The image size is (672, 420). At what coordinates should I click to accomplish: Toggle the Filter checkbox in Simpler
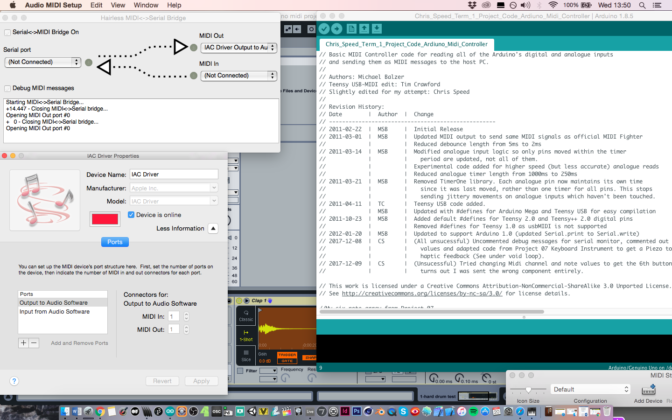(x=240, y=371)
